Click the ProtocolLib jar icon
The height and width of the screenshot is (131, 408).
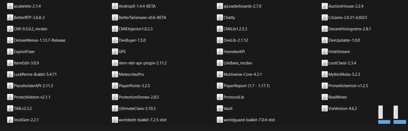(220, 97)
